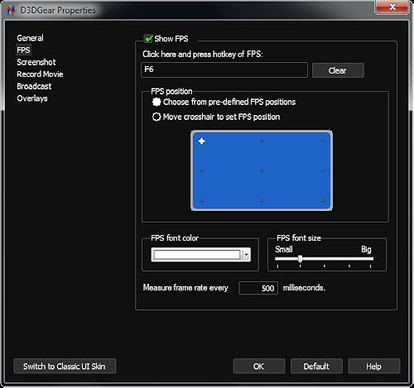Open the Broadcast settings page

coord(34,86)
